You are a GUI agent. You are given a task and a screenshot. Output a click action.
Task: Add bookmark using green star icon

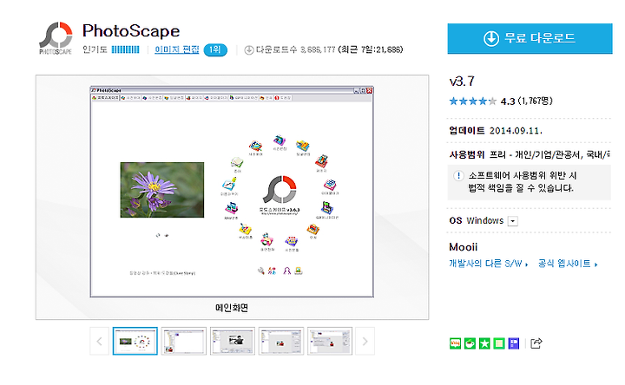point(484,343)
